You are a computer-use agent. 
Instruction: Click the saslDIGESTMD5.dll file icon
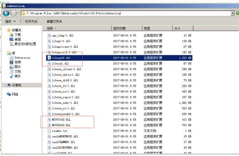point(49,148)
